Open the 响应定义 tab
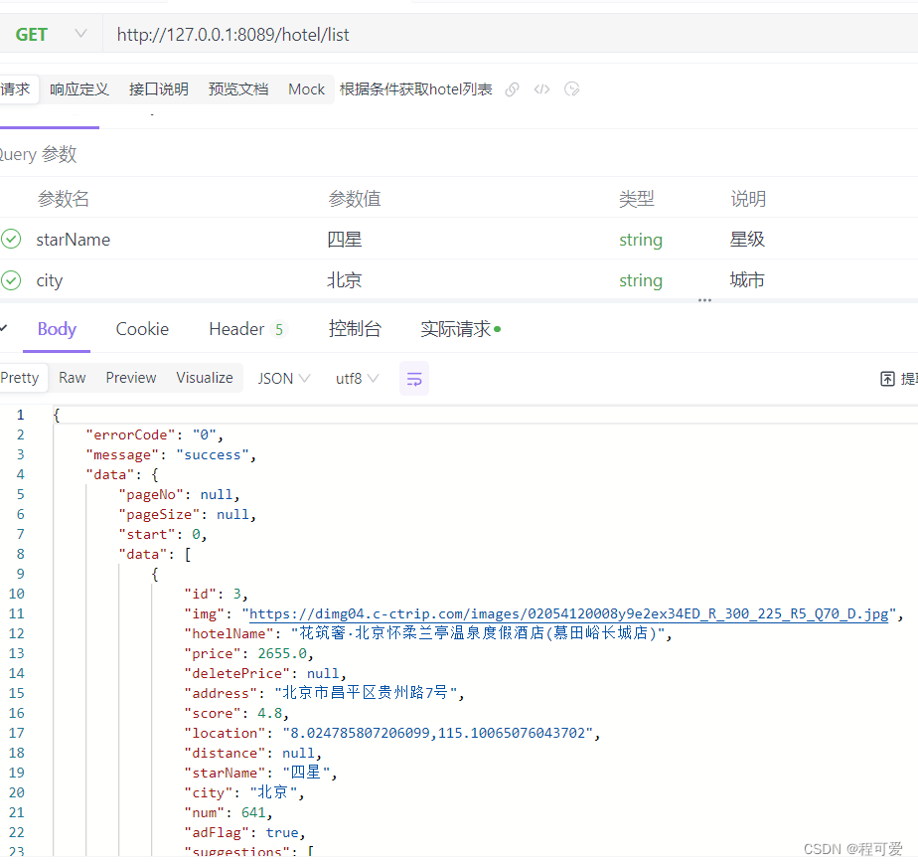The width and height of the screenshot is (918, 865). 79,89
